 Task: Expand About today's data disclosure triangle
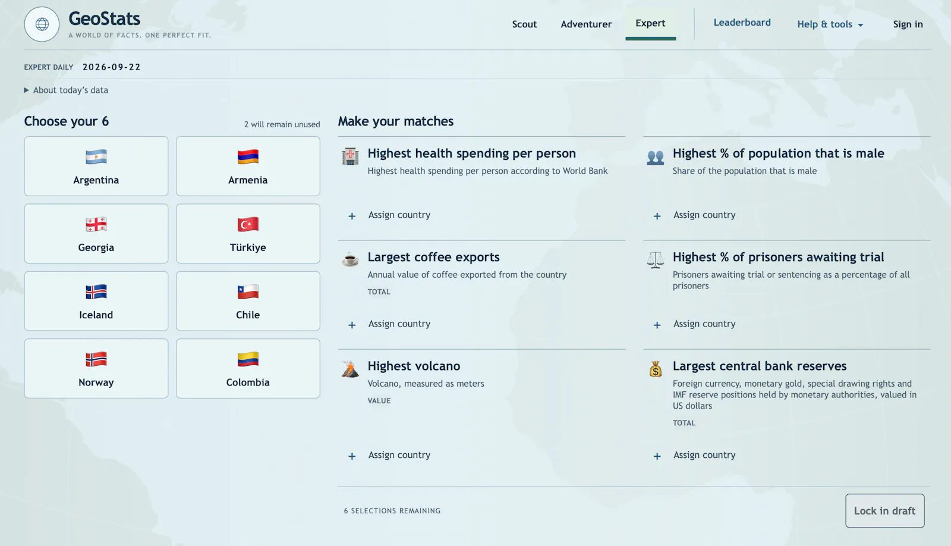[x=26, y=90]
